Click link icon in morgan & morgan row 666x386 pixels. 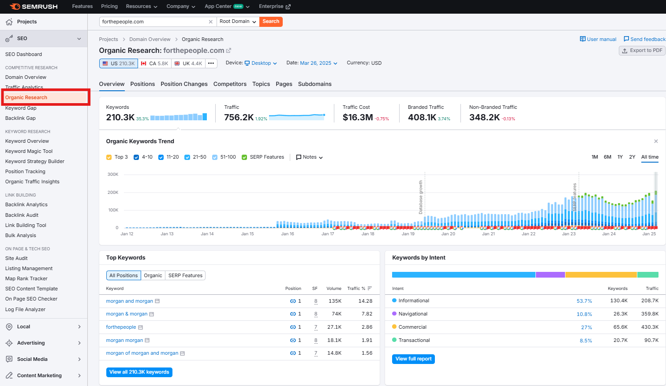pyautogui.click(x=293, y=314)
